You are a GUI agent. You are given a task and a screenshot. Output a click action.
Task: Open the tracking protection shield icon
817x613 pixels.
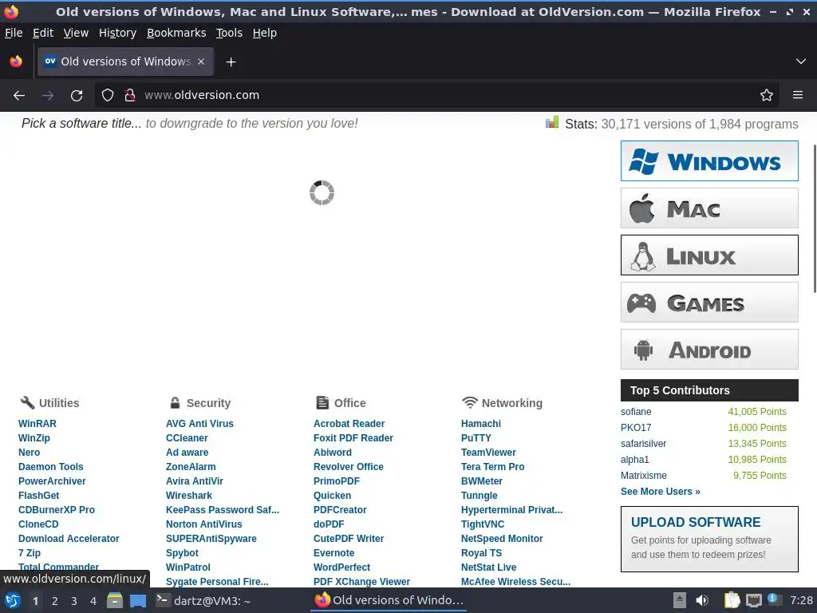tap(108, 96)
